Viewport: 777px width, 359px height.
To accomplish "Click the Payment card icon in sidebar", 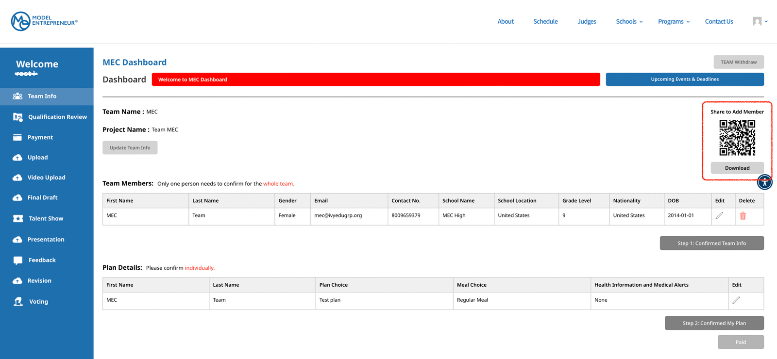I will [x=17, y=137].
